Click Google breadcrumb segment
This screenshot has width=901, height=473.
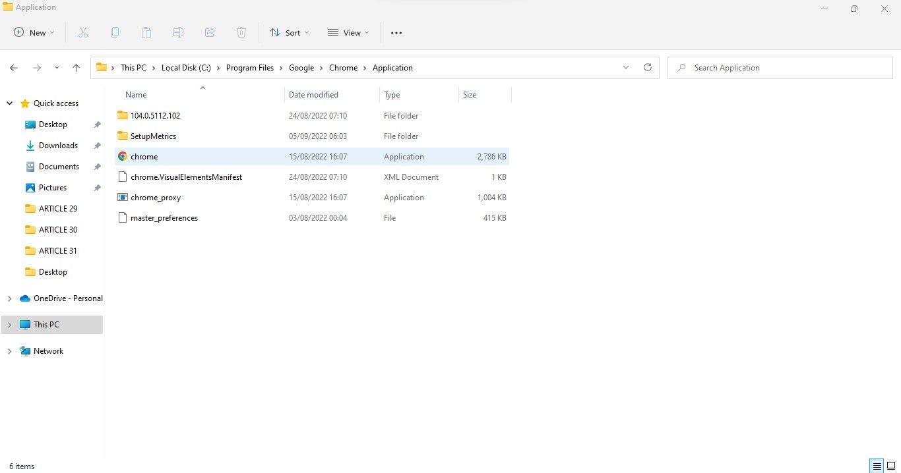click(x=301, y=68)
